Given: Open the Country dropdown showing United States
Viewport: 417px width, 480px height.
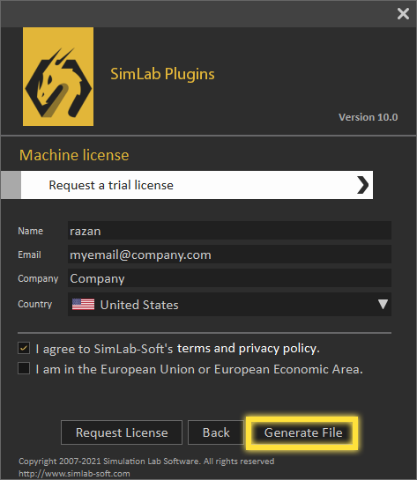Looking at the screenshot, I should pyautogui.click(x=229, y=304).
